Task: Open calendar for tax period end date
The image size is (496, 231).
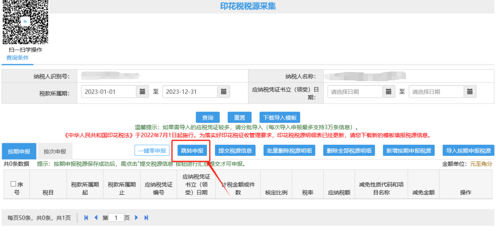Action: tap(224, 92)
